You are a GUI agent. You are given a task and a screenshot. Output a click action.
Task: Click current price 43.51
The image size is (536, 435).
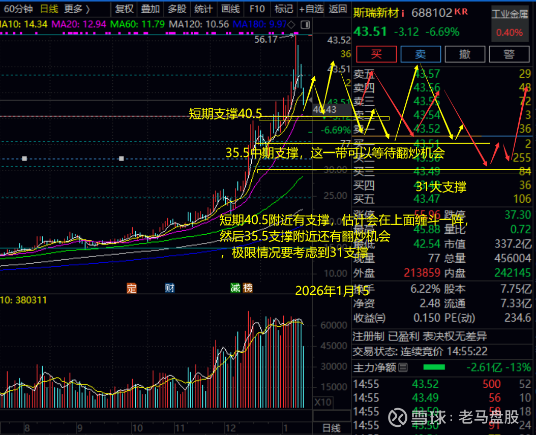[x=370, y=32]
